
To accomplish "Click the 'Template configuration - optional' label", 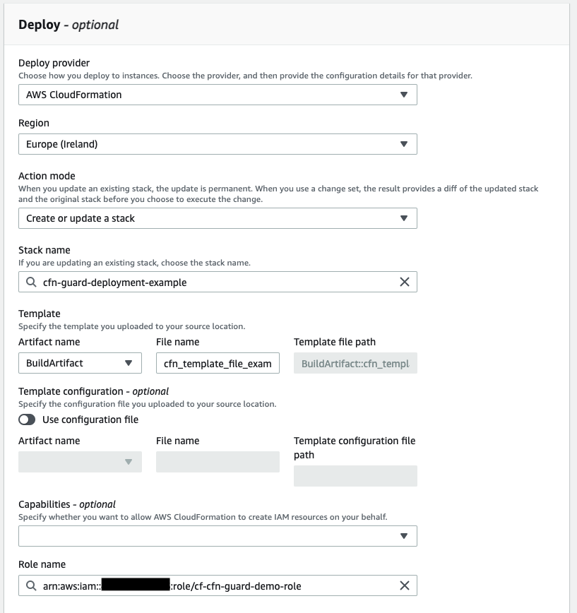I will (x=93, y=391).
